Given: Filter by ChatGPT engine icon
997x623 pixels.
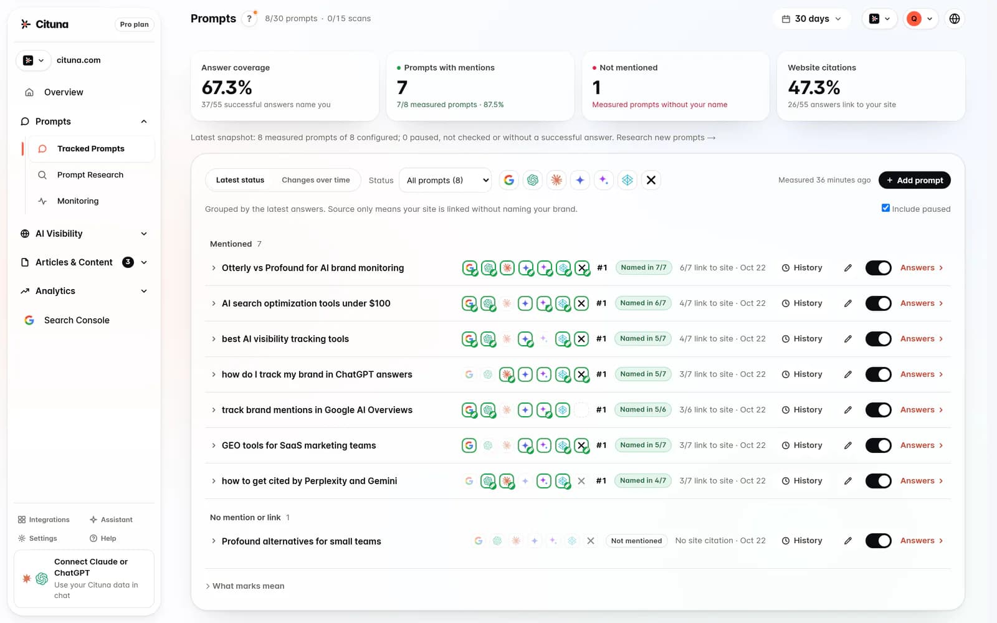Looking at the screenshot, I should pyautogui.click(x=533, y=180).
